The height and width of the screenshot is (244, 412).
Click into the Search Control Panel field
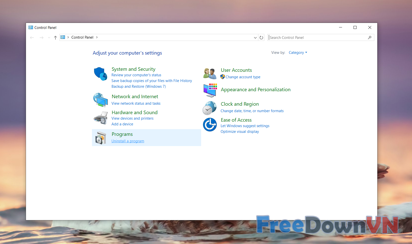(x=317, y=38)
